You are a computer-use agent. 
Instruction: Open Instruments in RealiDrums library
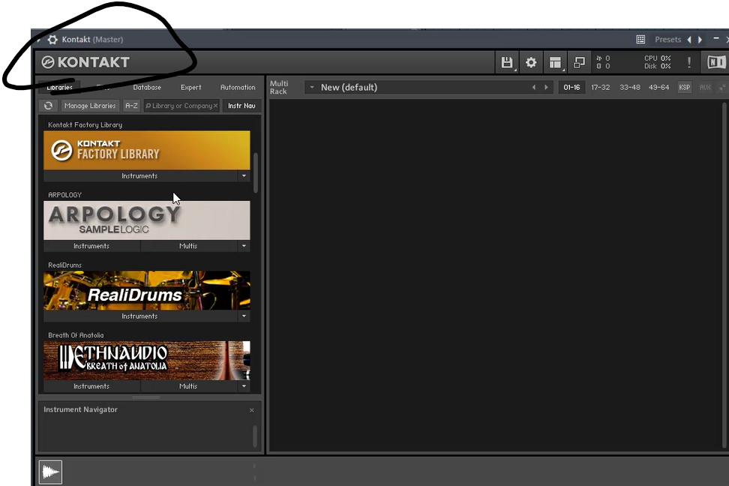(x=140, y=316)
